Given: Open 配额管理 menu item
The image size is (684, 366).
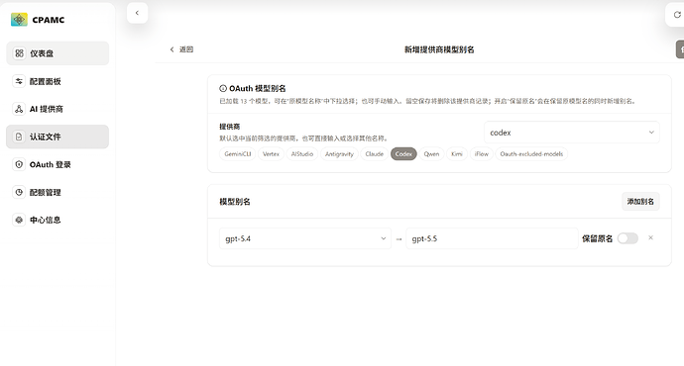Looking at the screenshot, I should (57, 192).
